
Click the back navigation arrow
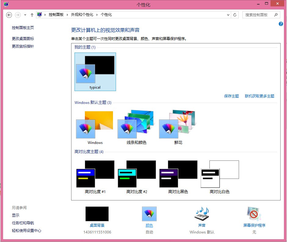pyautogui.click(x=9, y=15)
